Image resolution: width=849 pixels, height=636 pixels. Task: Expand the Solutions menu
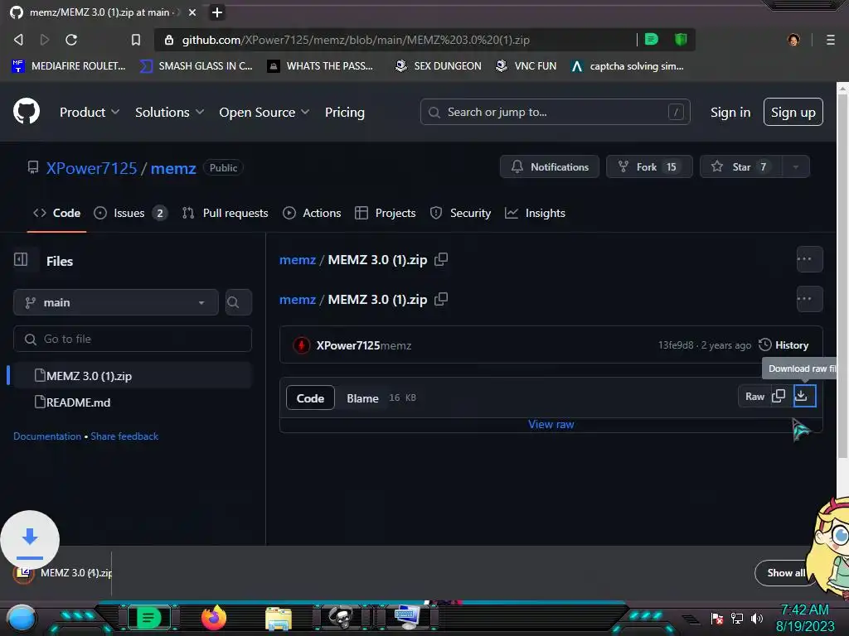point(169,112)
